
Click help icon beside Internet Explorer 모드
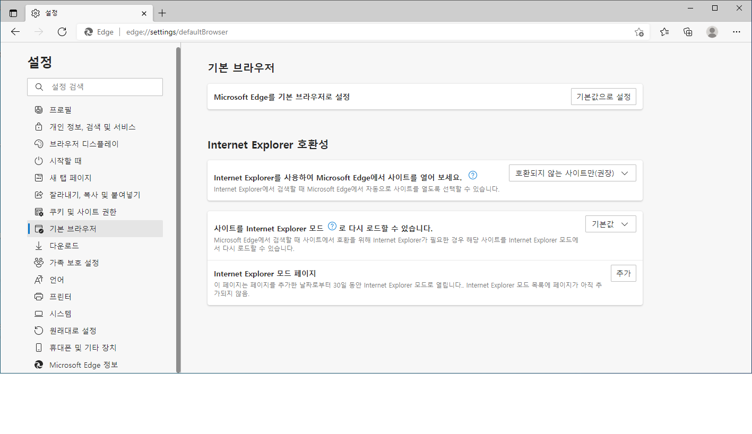pyautogui.click(x=332, y=226)
